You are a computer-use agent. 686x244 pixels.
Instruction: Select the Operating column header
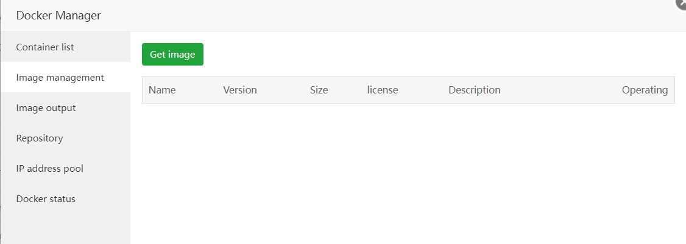coord(645,90)
